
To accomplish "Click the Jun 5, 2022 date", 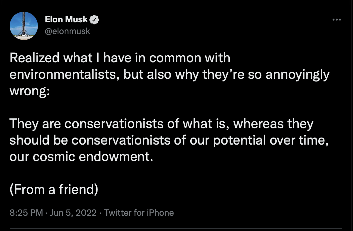I will [73, 213].
